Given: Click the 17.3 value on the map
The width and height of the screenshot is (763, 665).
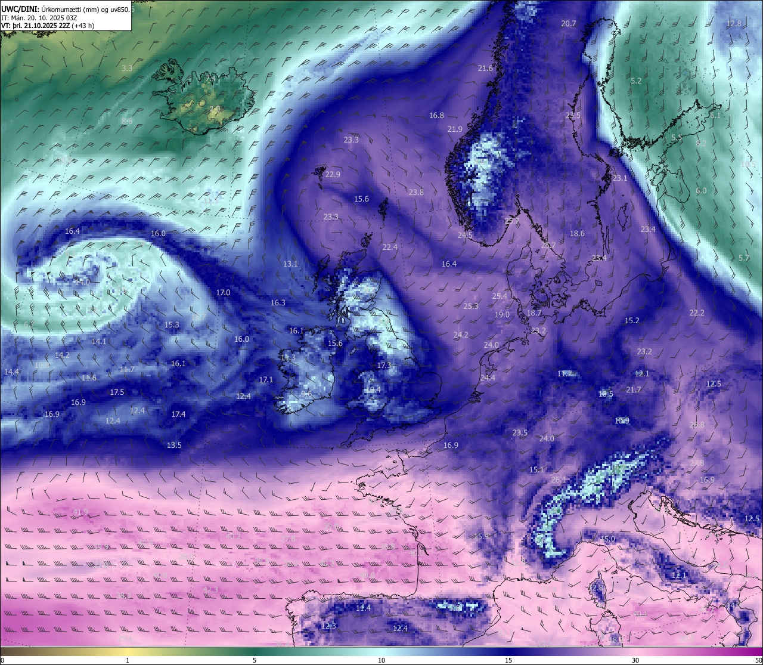Looking at the screenshot, I should pyautogui.click(x=384, y=366).
